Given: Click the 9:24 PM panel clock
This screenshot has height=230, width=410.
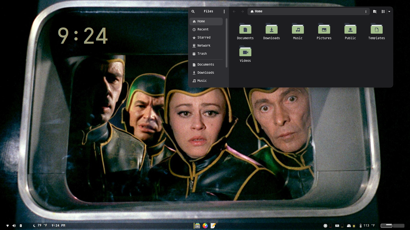Looking at the screenshot, I should tap(58, 226).
